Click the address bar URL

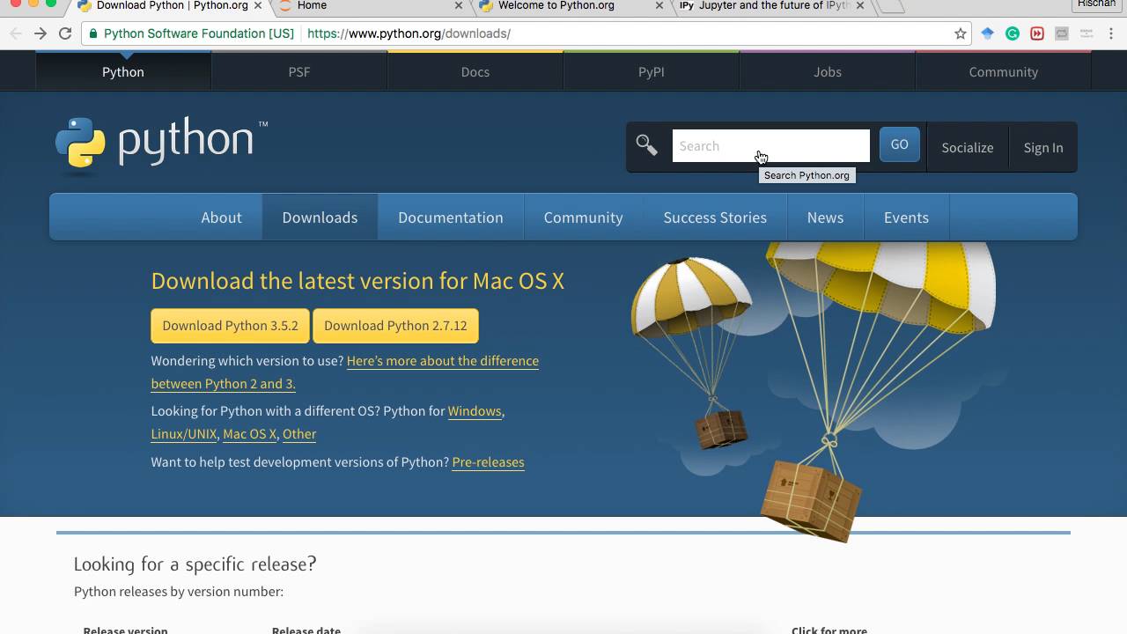pyautogui.click(x=409, y=33)
